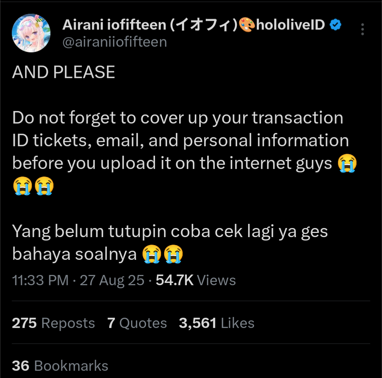Screen dimensions: 382x378
Task: Click the crying emoji after 'internet guys'
Action: (x=347, y=163)
